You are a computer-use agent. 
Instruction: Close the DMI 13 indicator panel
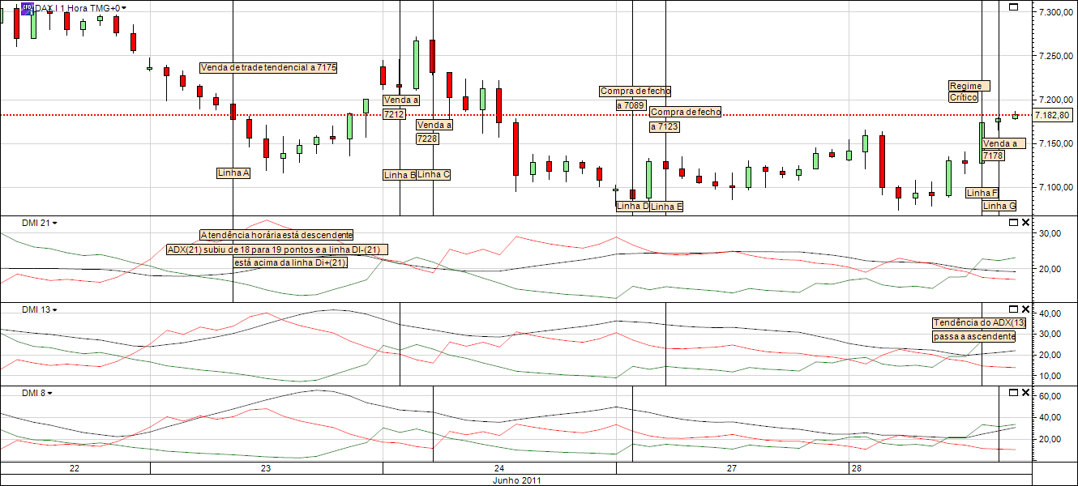(x=1025, y=309)
